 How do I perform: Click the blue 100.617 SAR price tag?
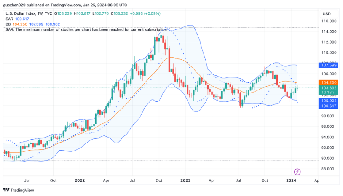329,106
